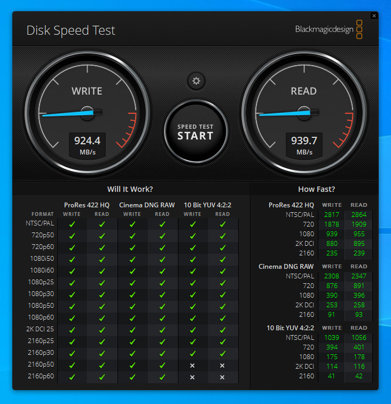This screenshot has width=391, height=404.
Task: Click 1080i50 10 Bit YUV write checkmark
Action: tap(193, 260)
